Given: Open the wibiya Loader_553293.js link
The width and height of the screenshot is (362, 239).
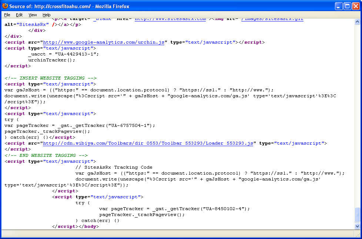Looking at the screenshot, I should pyautogui.click(x=148, y=143).
